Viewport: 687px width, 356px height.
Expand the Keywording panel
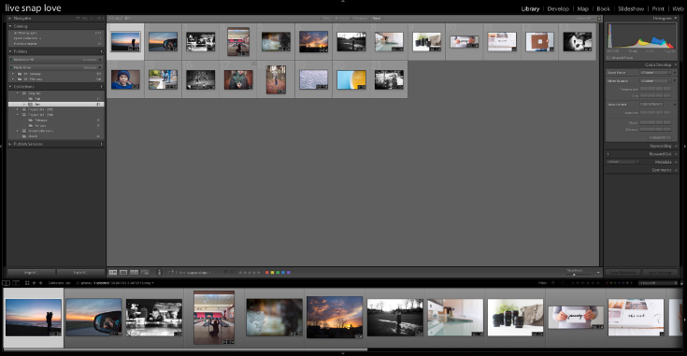pyautogui.click(x=676, y=146)
